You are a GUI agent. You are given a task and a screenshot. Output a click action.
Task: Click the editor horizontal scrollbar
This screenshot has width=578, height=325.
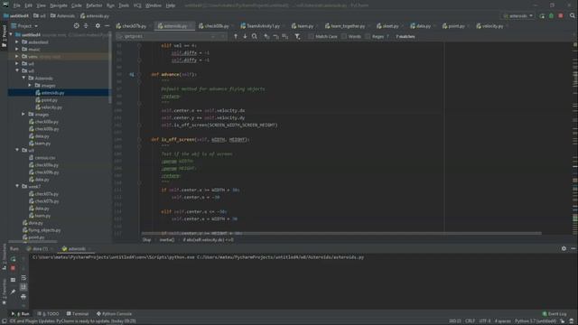341,233
